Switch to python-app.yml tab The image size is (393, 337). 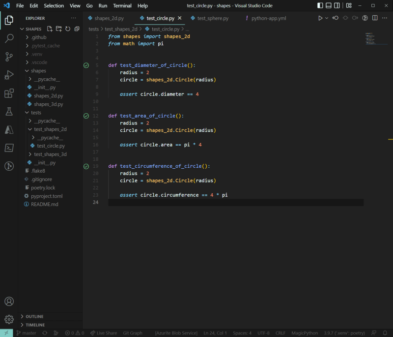point(269,18)
